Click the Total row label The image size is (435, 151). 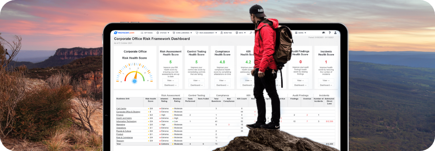point(118,144)
